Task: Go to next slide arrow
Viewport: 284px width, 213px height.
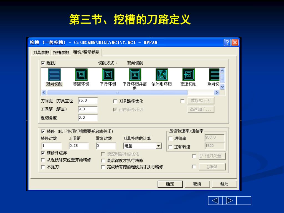Action: (229, 201)
